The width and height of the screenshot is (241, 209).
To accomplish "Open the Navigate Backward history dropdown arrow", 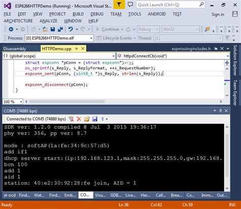I will (17, 29).
